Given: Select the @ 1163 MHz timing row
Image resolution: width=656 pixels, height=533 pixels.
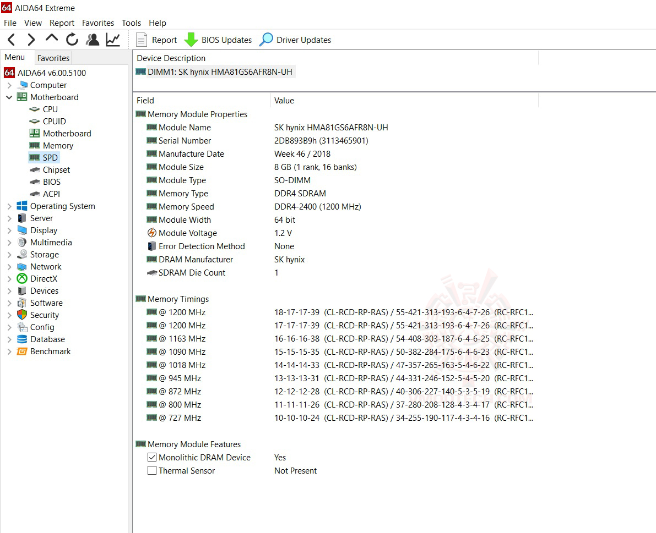Looking at the screenshot, I should coord(337,339).
